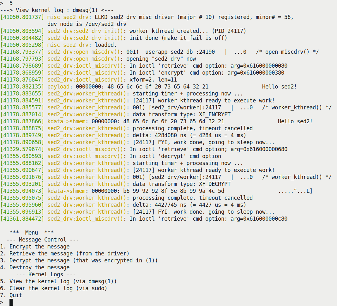Screen dimensions: 337x306
Task: Select option 6 Clear the kernel log
Action: pyautogui.click(x=53, y=288)
